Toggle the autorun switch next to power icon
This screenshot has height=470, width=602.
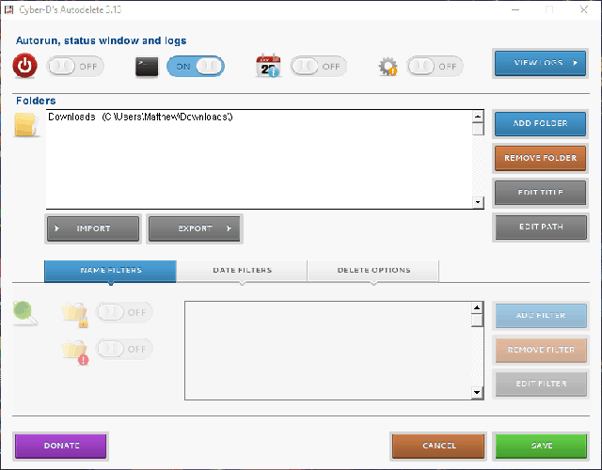pos(75,67)
